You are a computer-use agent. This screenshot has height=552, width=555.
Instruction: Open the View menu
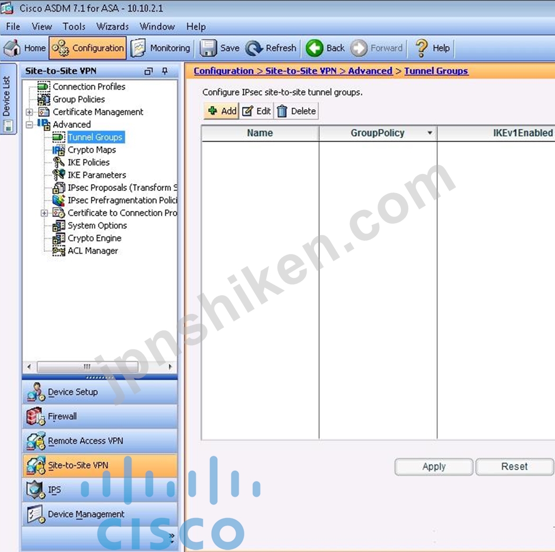(x=42, y=27)
